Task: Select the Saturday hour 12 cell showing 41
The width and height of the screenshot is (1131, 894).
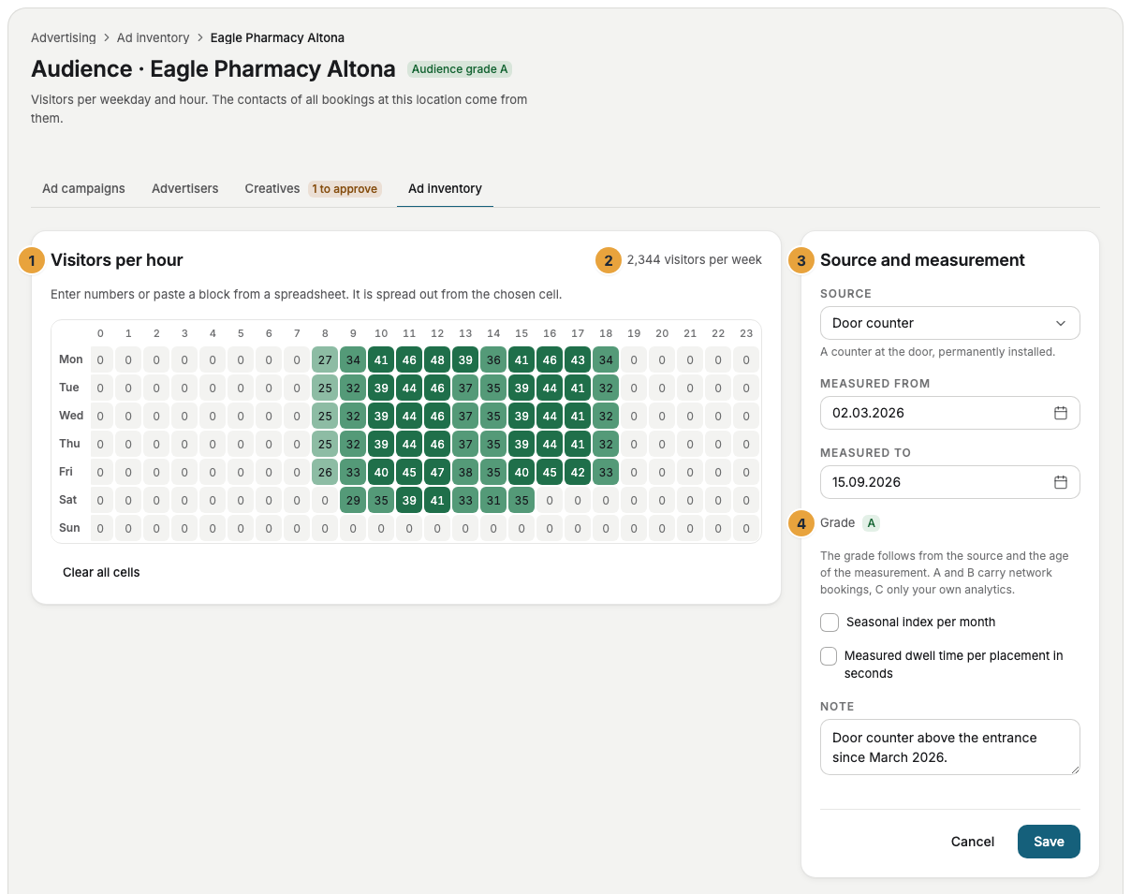Action: coord(437,500)
